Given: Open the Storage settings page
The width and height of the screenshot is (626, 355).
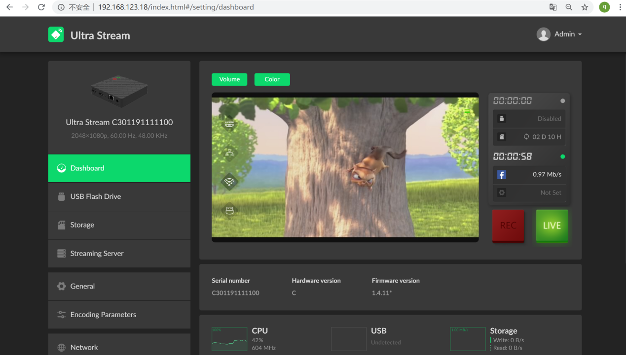Looking at the screenshot, I should click(x=119, y=225).
